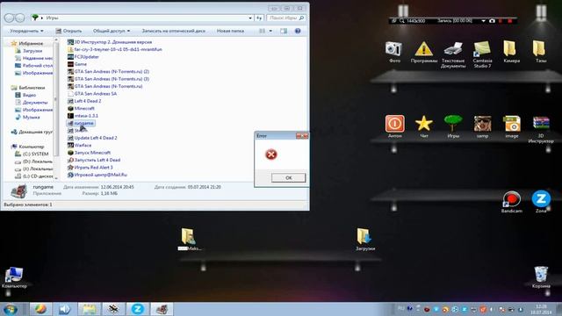Select the Update Left 4 Dead 2 entry
Screen dimensions: 562x316
pos(92,138)
